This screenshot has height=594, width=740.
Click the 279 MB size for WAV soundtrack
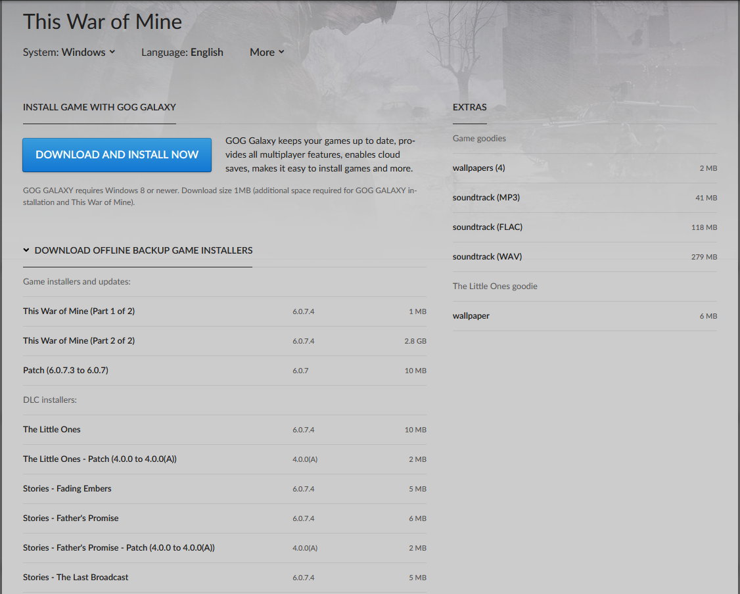pyautogui.click(x=704, y=257)
